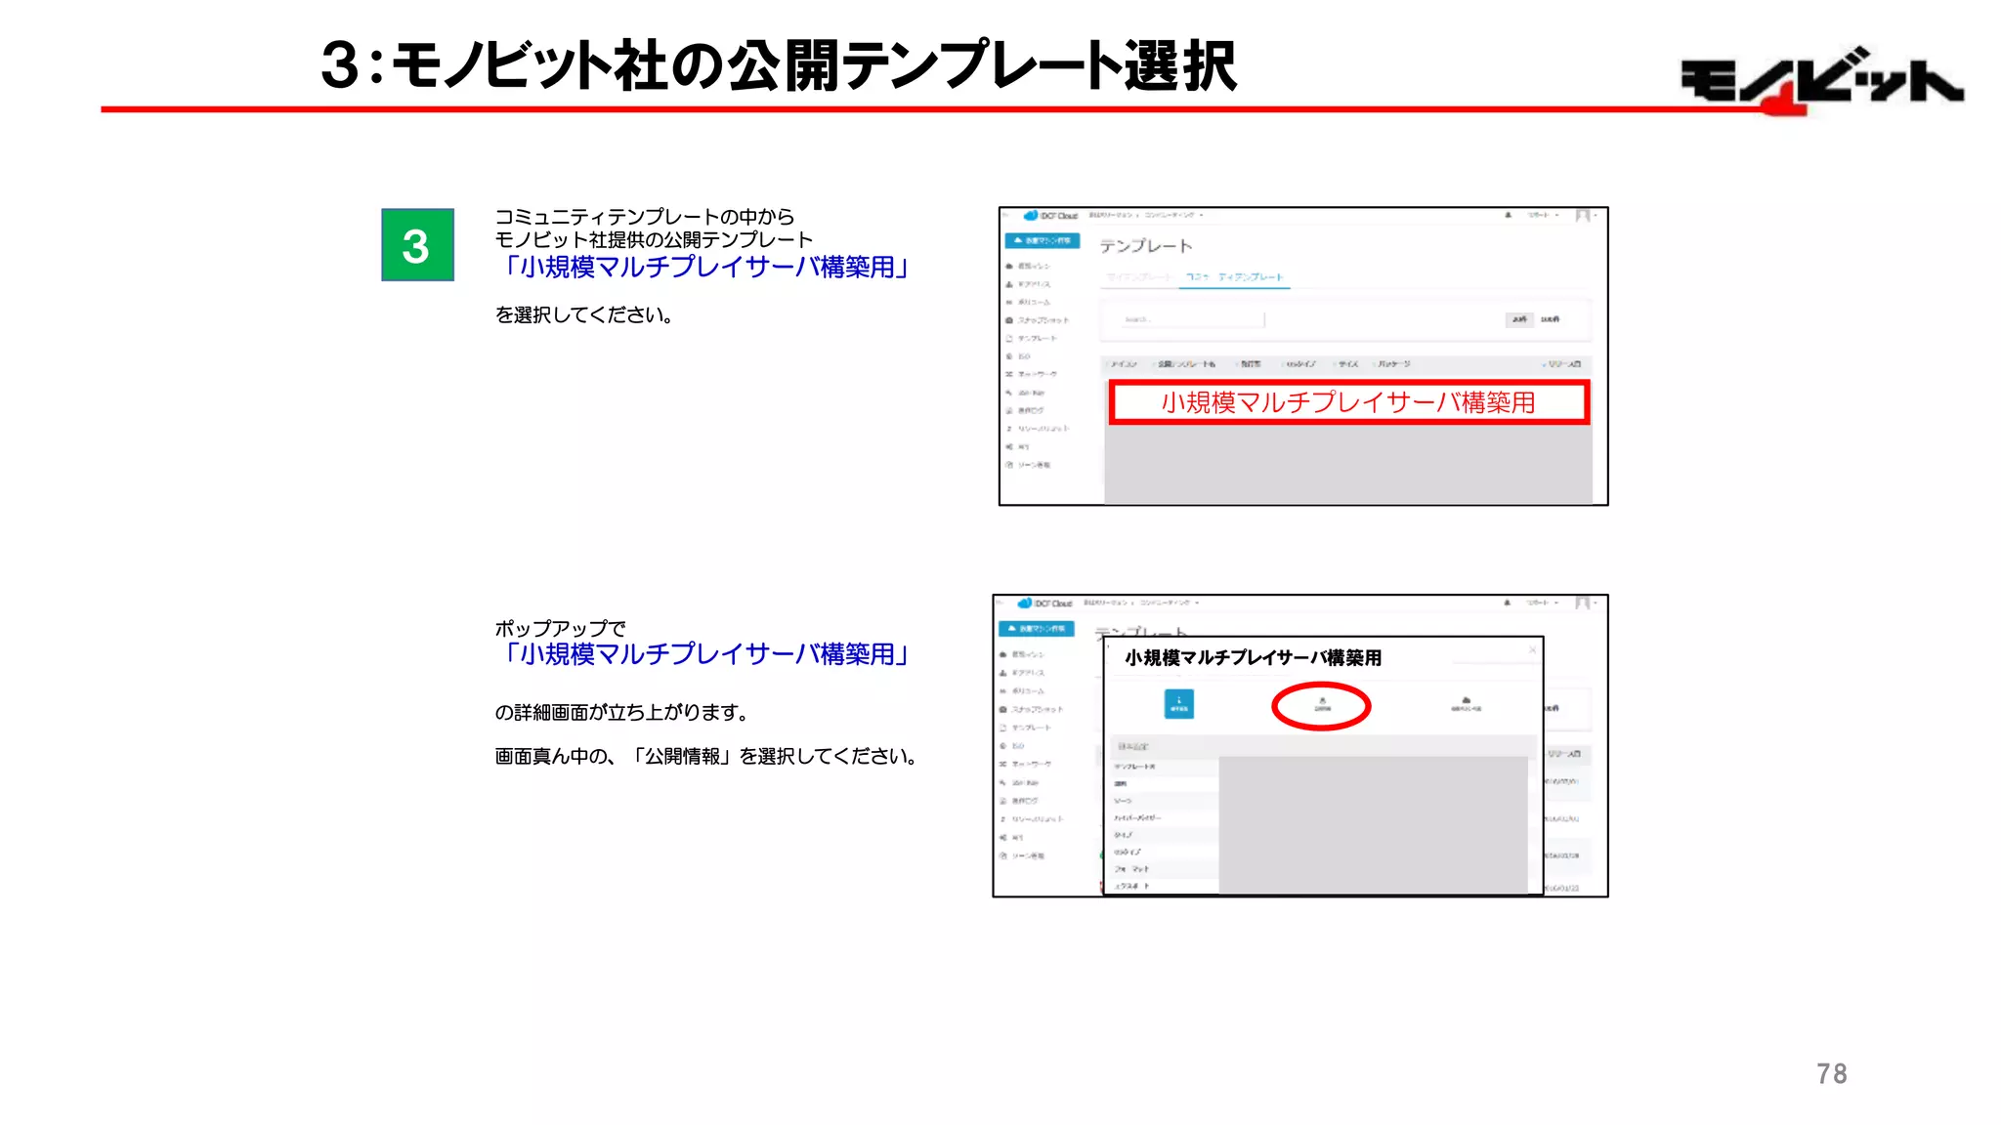Click IDCF Cloud logo in template list screenshot
Screen dimensions: 2001x1125
(1050, 216)
